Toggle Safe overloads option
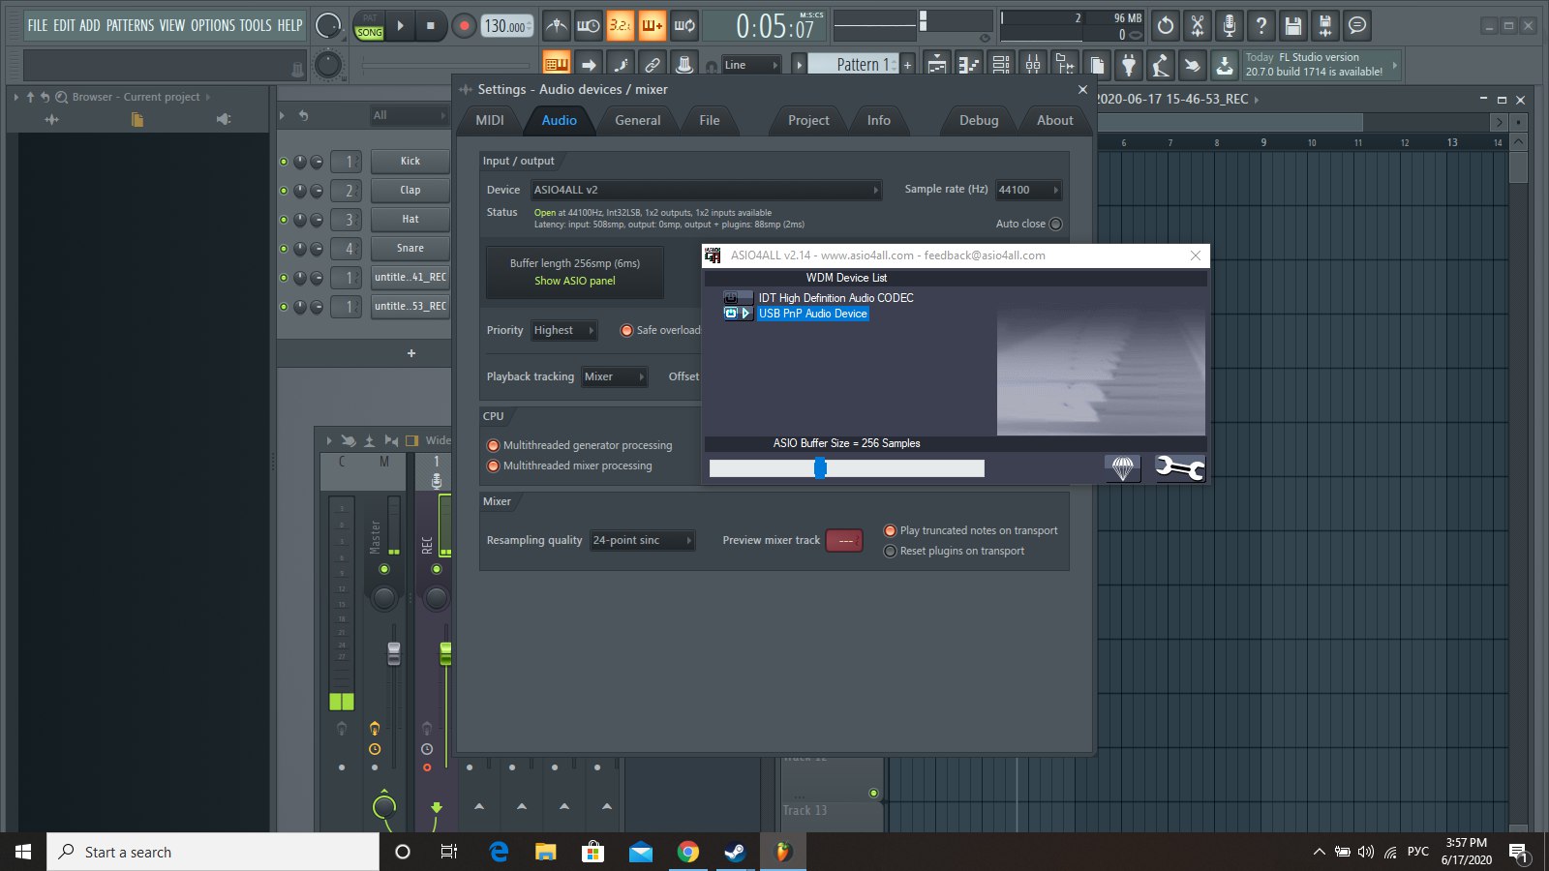The width and height of the screenshot is (1549, 871). (626, 330)
